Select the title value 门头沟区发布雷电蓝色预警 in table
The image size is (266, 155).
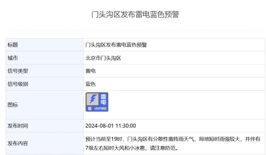pos(116,45)
